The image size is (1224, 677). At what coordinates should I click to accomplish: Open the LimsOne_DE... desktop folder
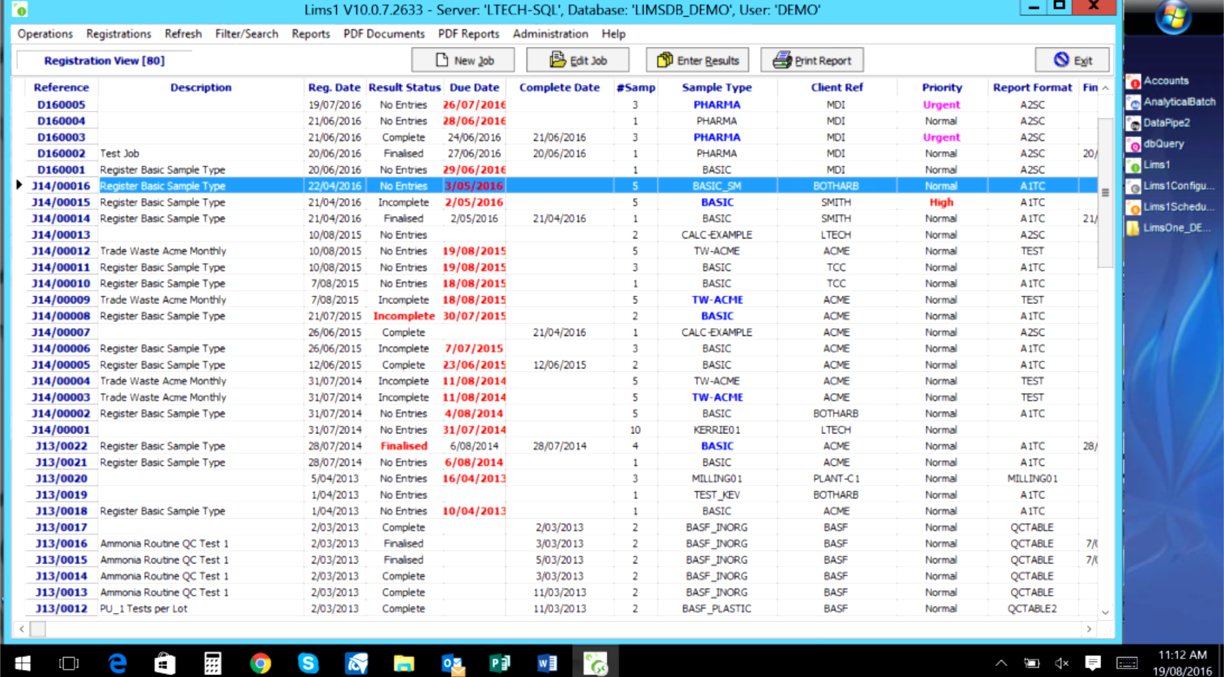point(1169,228)
